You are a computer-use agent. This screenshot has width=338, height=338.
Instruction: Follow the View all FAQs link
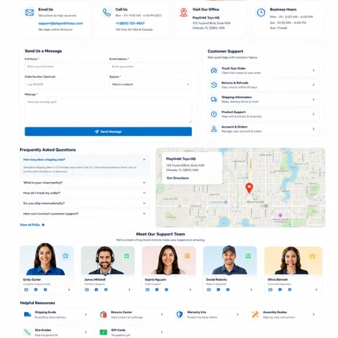(32, 225)
